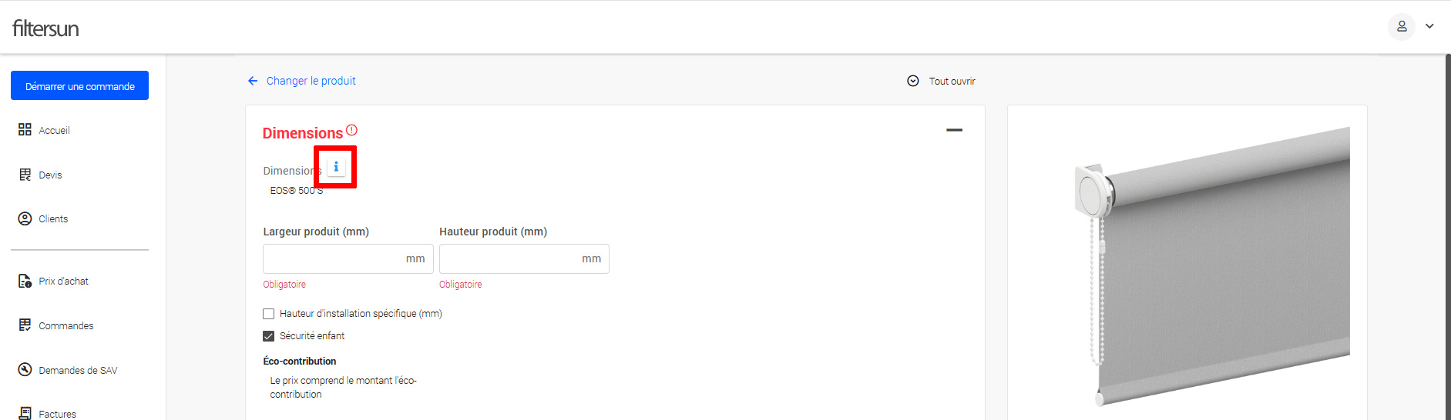Click the Clients person icon
Viewport: 1451px width, 420px height.
[25, 218]
